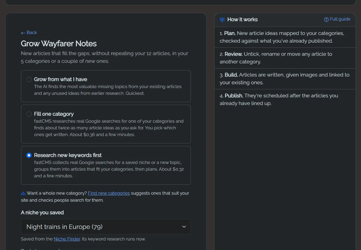This screenshot has height=250, width=361.
Task: Click the category tree icon beside 'Want a whole new category?'
Action: point(23,193)
